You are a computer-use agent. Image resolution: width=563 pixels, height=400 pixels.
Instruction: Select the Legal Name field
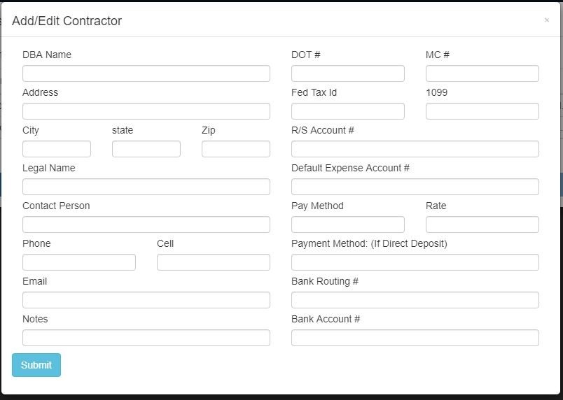point(146,187)
